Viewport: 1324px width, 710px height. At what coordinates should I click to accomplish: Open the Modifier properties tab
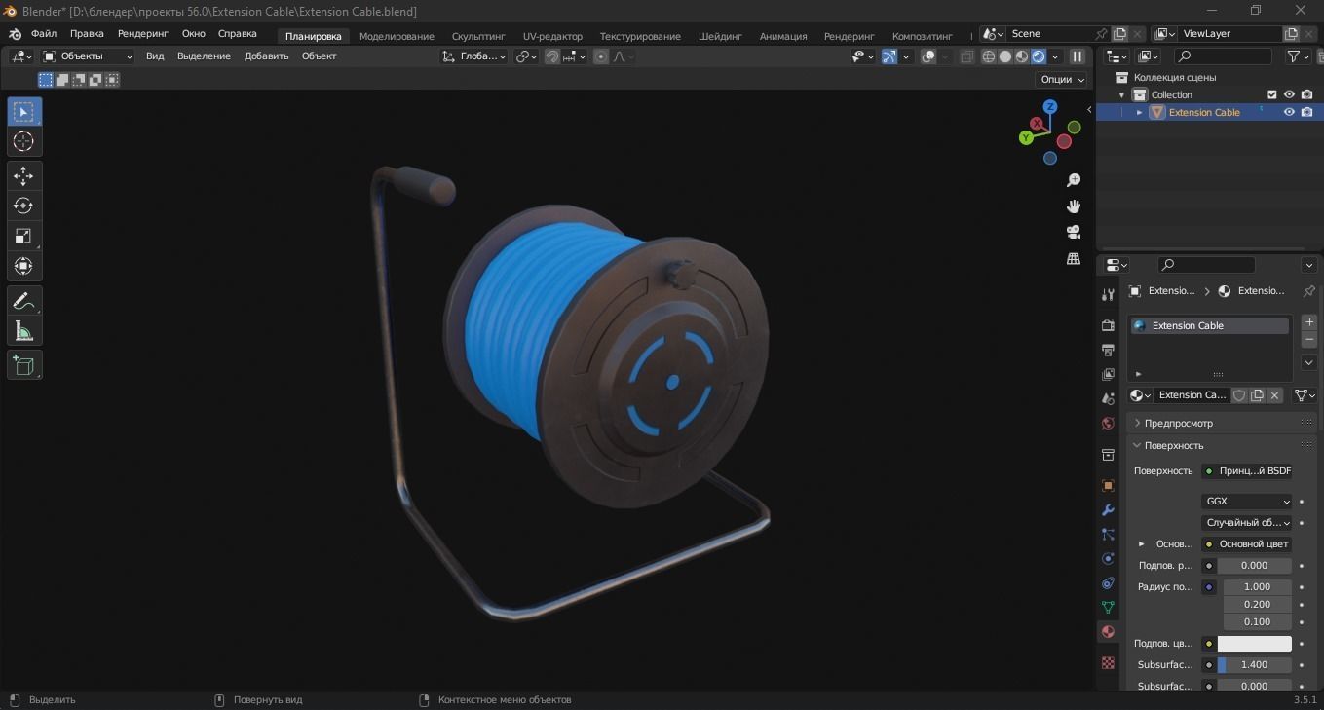[x=1108, y=509]
